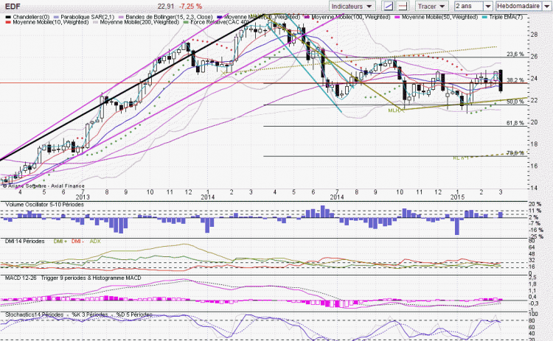
Task: Click the Triple EMA(7) legend swatch
Action: click(484, 17)
